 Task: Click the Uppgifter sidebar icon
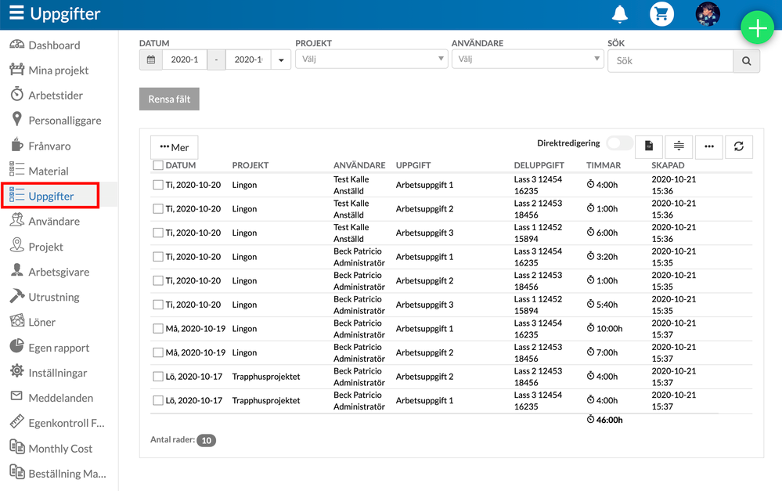(16, 195)
